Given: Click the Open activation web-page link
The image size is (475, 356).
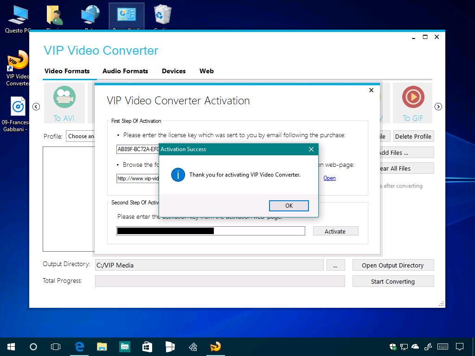Looking at the screenshot, I should (x=330, y=178).
